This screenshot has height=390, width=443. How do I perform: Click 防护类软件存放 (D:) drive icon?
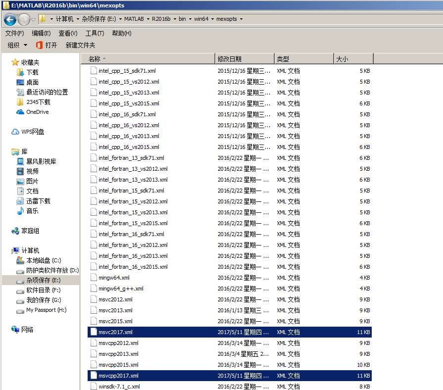coord(20,271)
